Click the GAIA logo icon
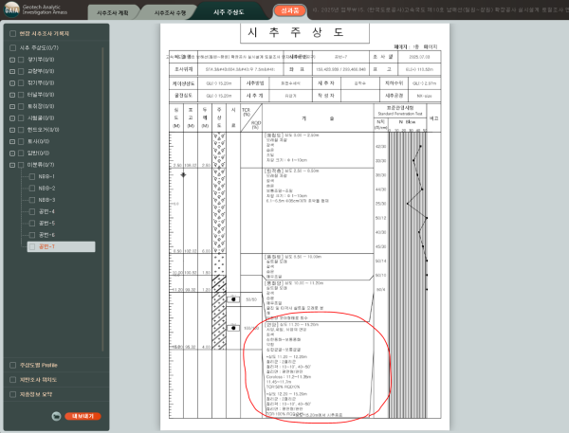Screen dimensions: 569x433 pos(11,9)
